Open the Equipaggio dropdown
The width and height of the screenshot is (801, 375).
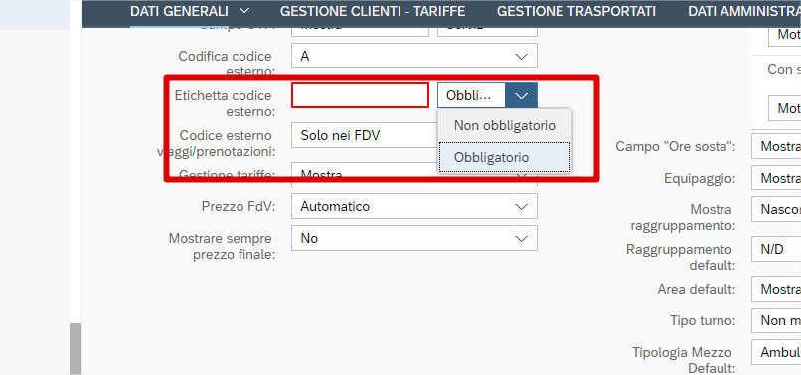click(x=776, y=178)
